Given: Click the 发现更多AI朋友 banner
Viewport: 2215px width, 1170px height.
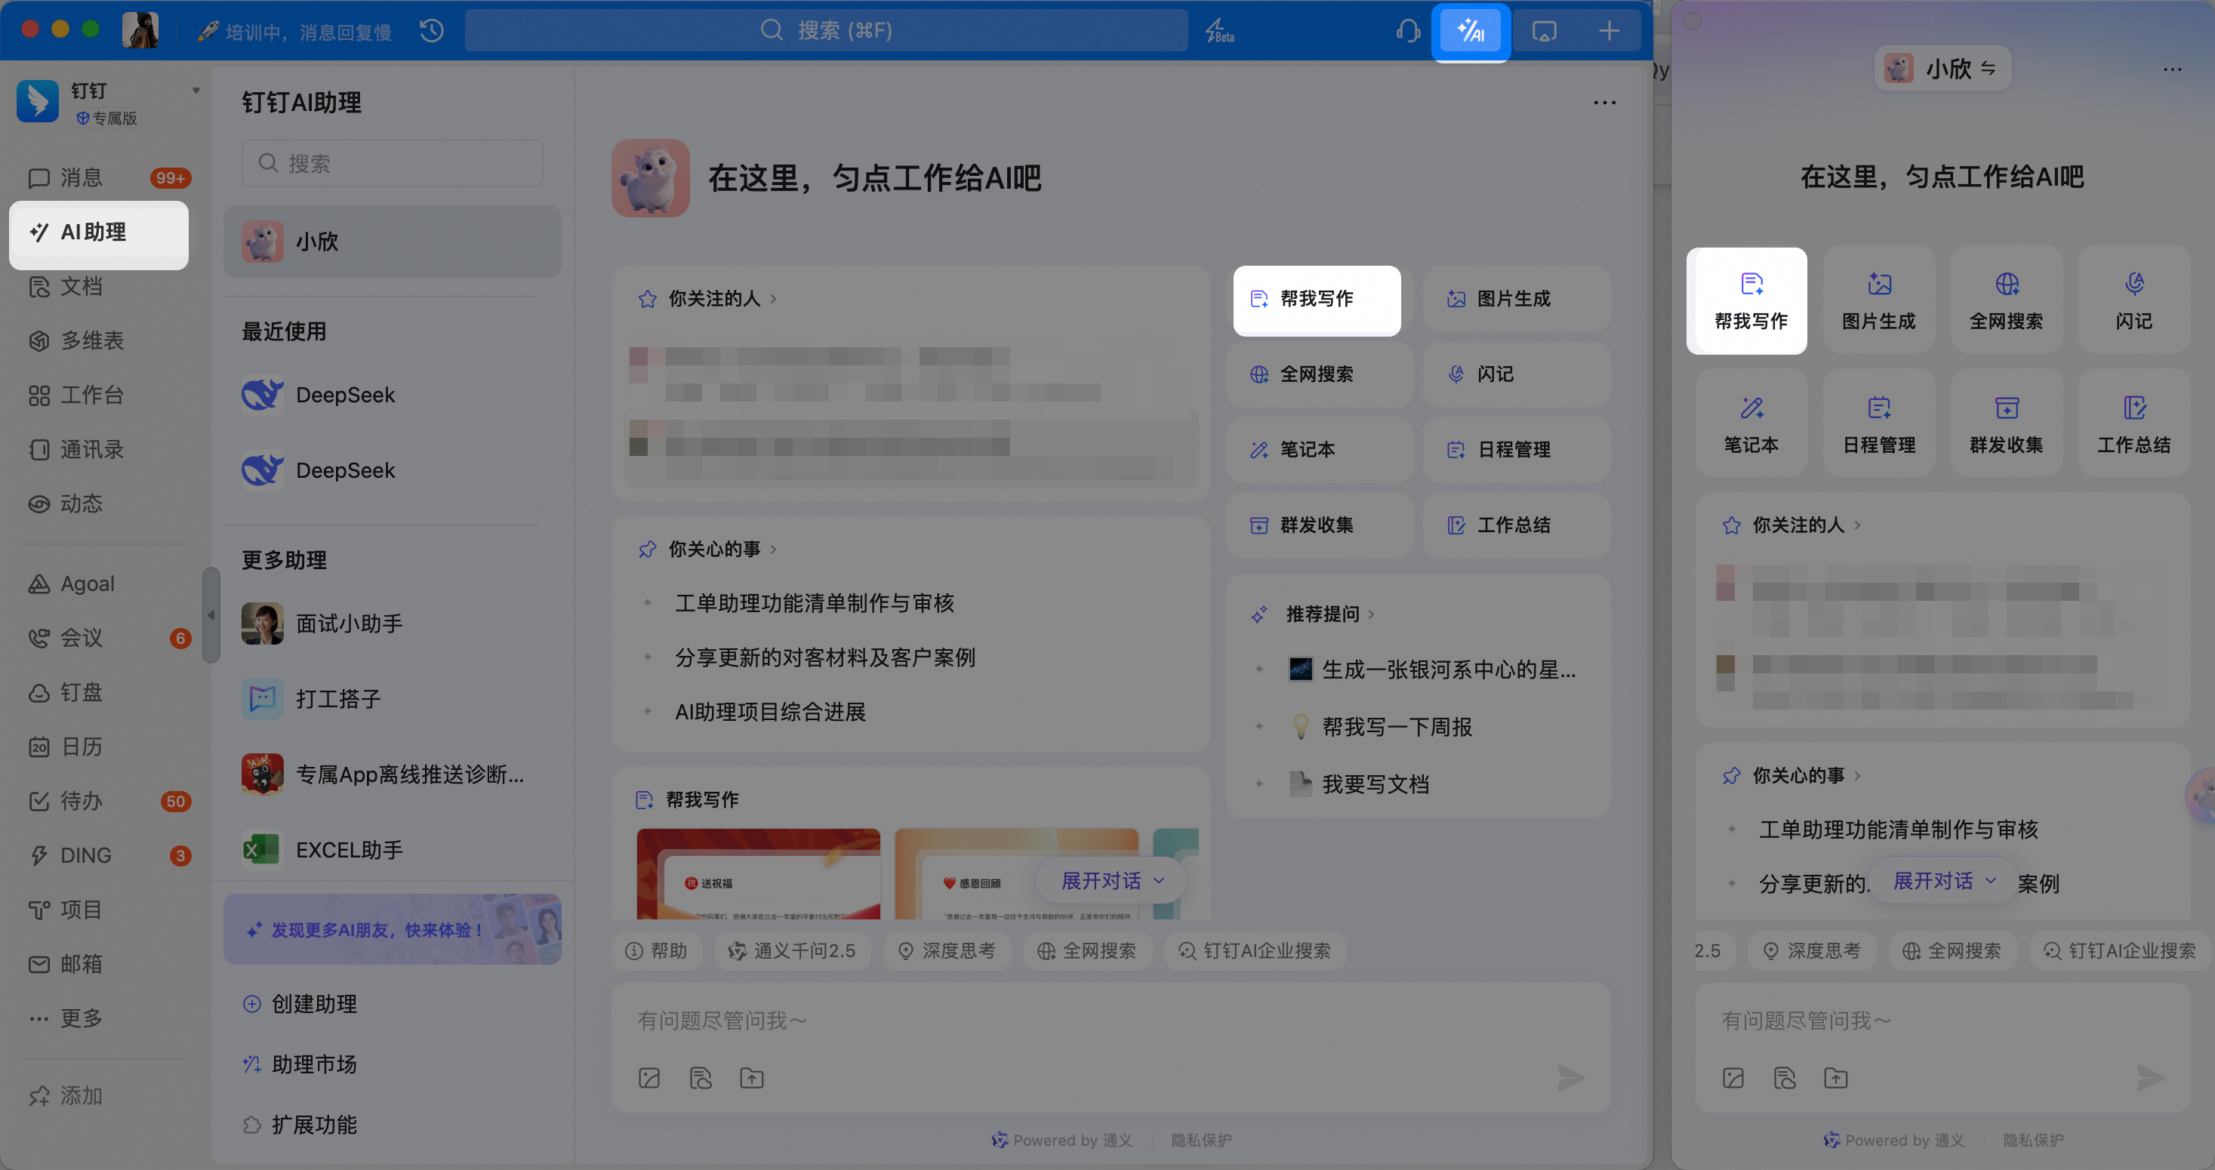Looking at the screenshot, I should [392, 929].
